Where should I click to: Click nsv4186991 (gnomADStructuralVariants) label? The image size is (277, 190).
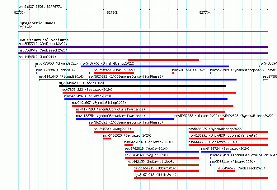click(223, 135)
